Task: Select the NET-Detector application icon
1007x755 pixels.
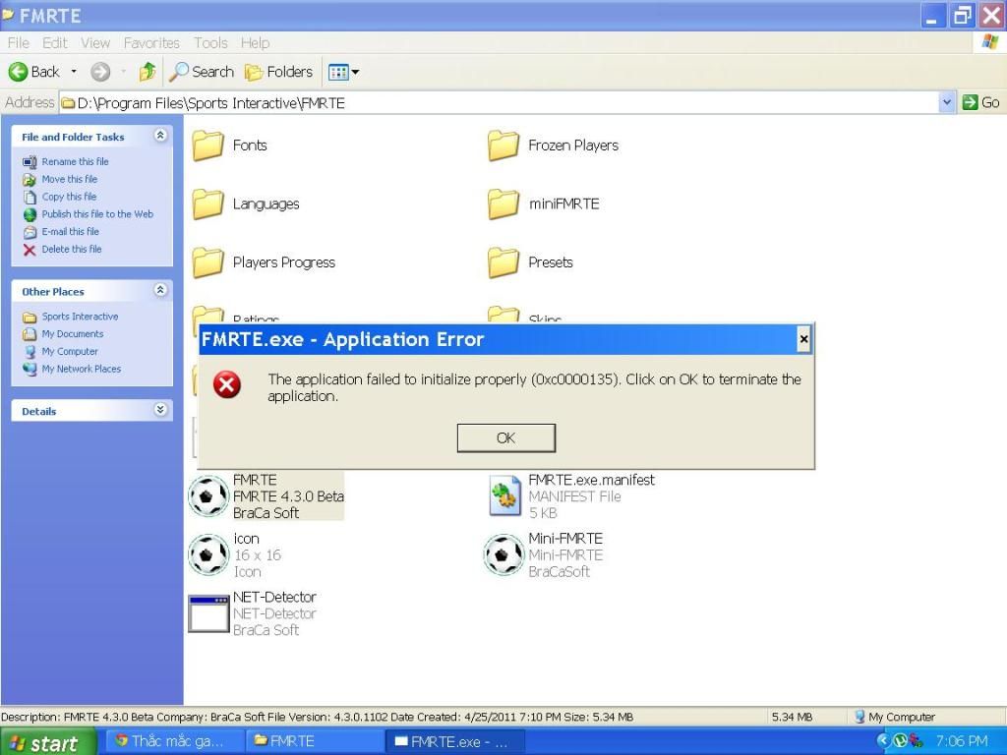Action: pos(208,613)
